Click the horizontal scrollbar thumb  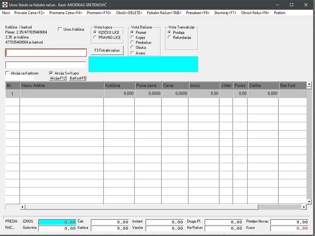[x=280, y=207]
